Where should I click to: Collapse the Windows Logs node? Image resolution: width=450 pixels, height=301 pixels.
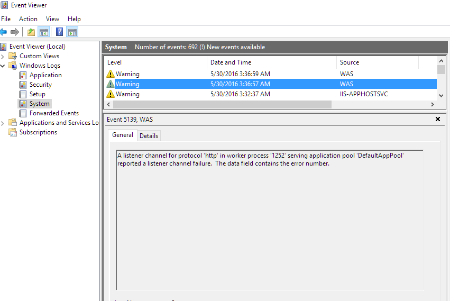click(3, 66)
